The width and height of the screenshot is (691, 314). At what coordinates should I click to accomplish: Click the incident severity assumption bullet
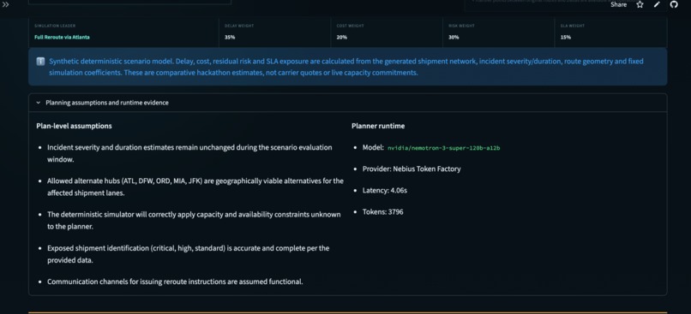point(190,153)
